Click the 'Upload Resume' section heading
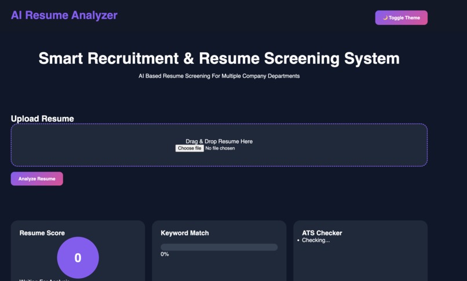The height and width of the screenshot is (281, 467). click(42, 118)
